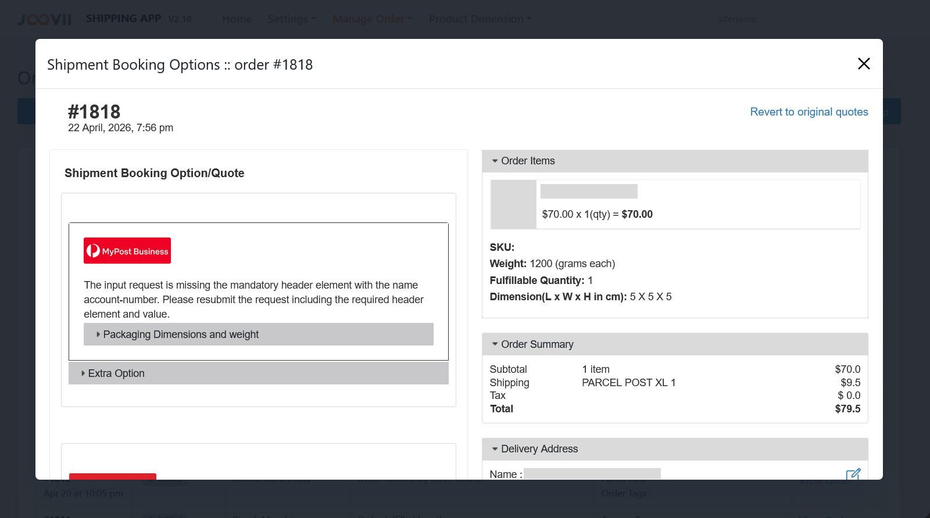The width and height of the screenshot is (930, 518).
Task: Expand Packaging Dimensions and weight section
Action: [x=259, y=334]
